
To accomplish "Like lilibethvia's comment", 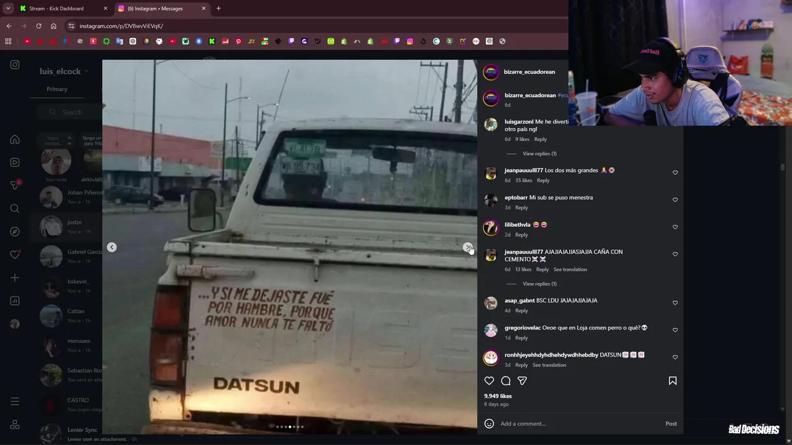I will pos(675,227).
